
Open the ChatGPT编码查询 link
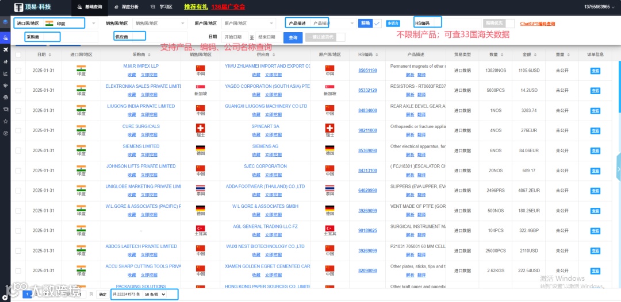pyautogui.click(x=538, y=24)
